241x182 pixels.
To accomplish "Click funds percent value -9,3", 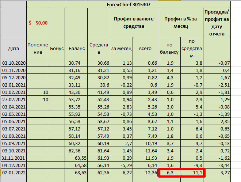I will click(x=192, y=165).
